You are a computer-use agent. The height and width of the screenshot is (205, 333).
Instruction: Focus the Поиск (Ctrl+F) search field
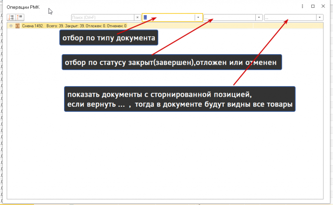(x=103, y=17)
